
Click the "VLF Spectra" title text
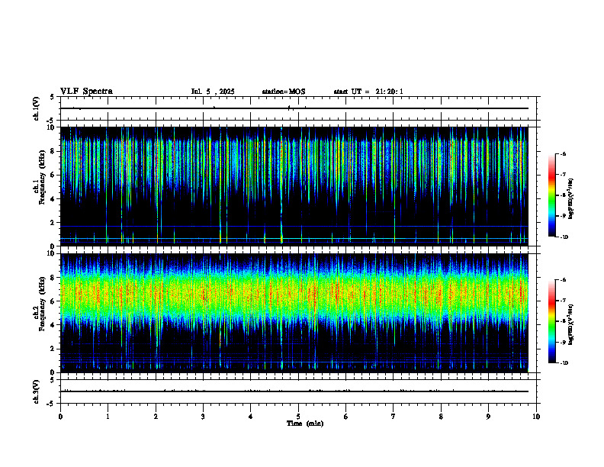(x=86, y=92)
